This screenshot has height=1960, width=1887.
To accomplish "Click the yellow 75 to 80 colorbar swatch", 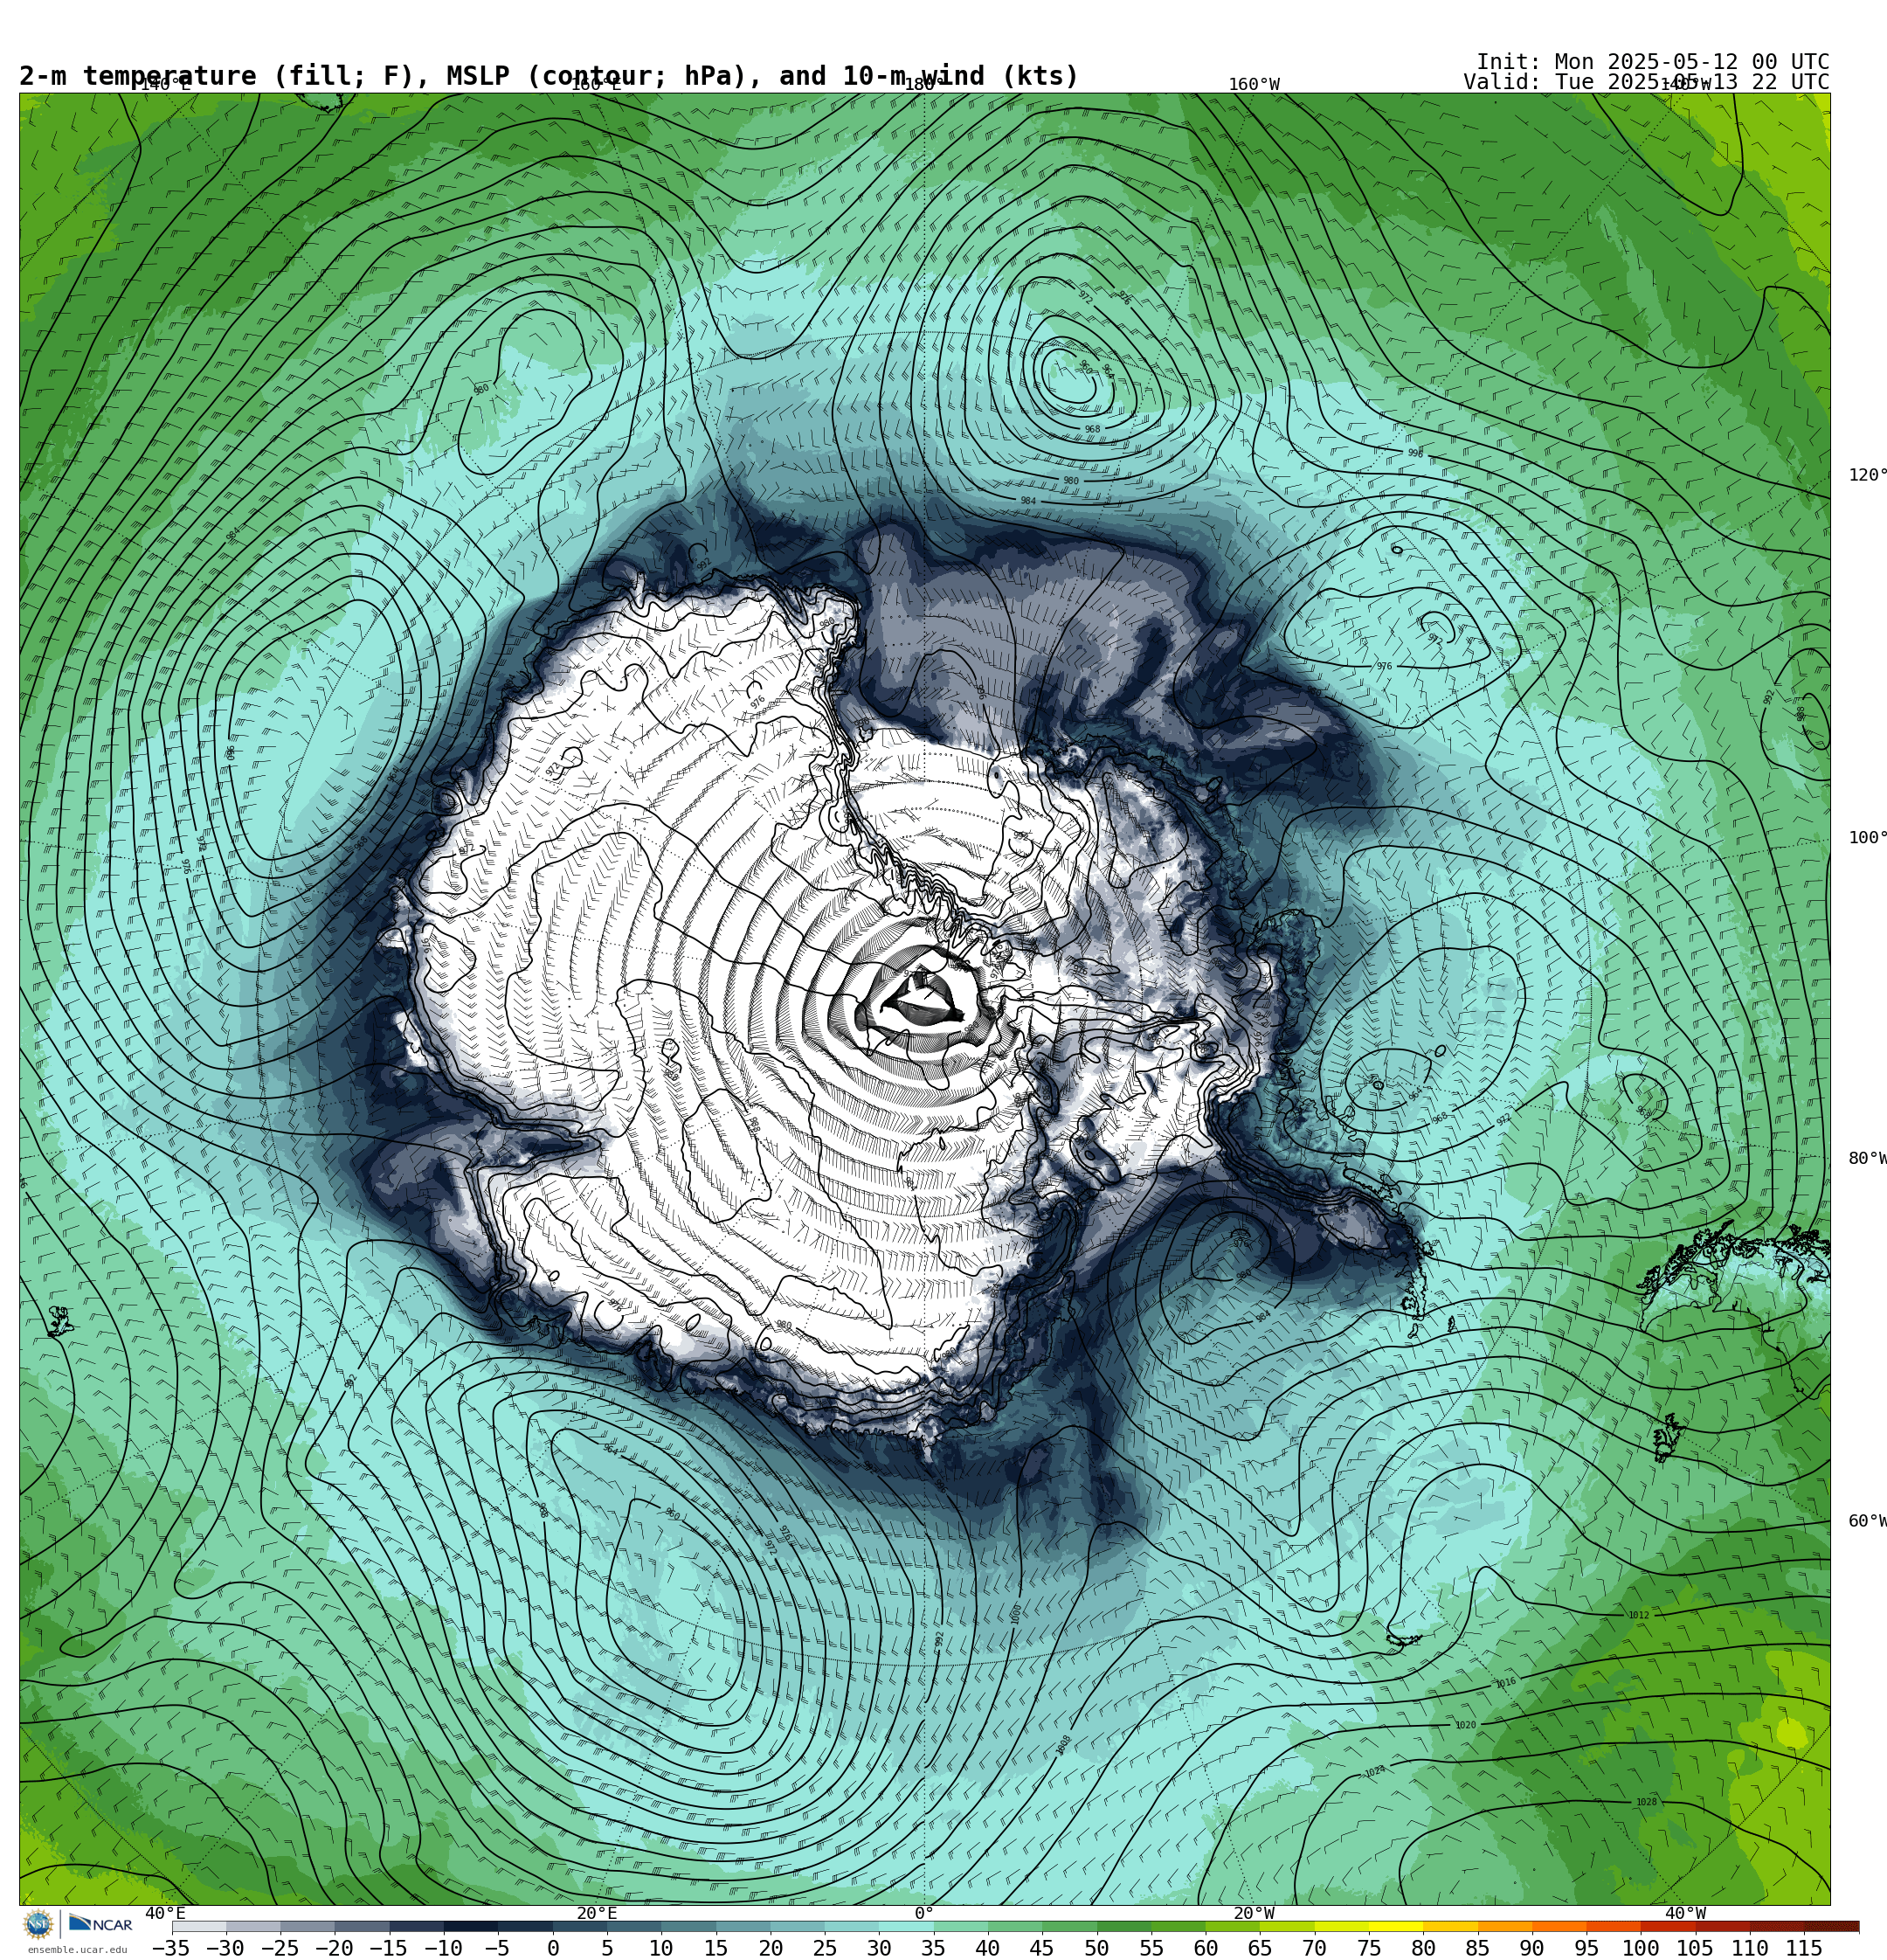I will (x=1395, y=1926).
